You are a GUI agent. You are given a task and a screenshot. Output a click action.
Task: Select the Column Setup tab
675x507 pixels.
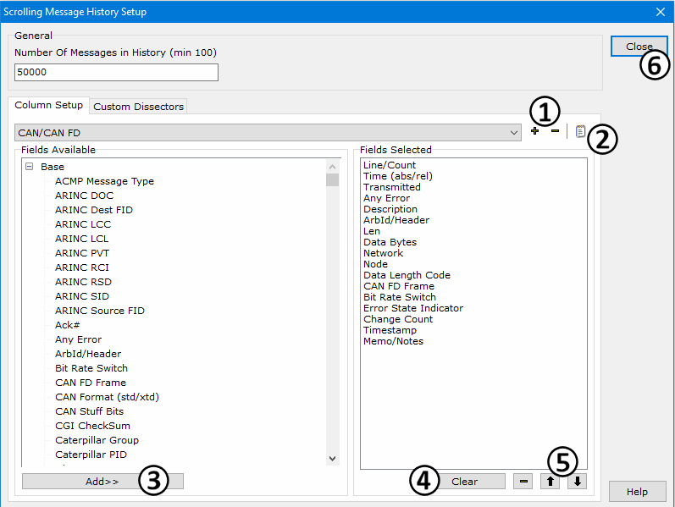click(49, 106)
